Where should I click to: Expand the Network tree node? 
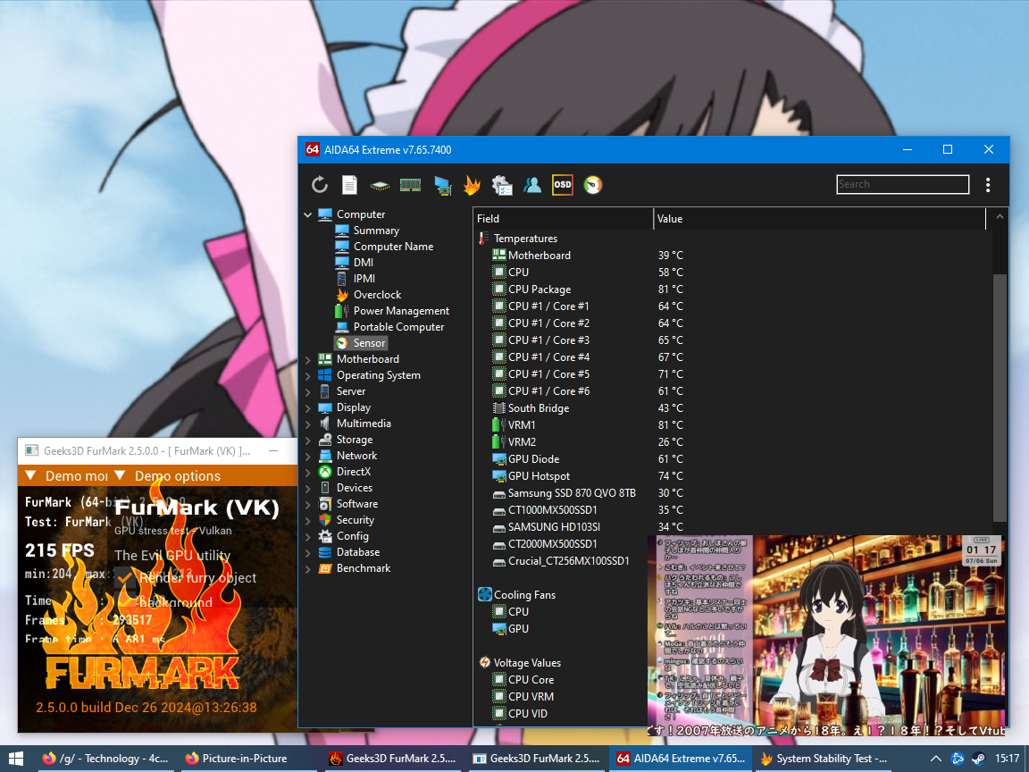tap(308, 457)
